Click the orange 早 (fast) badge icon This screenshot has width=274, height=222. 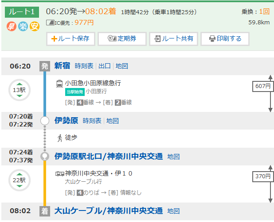click(12, 27)
